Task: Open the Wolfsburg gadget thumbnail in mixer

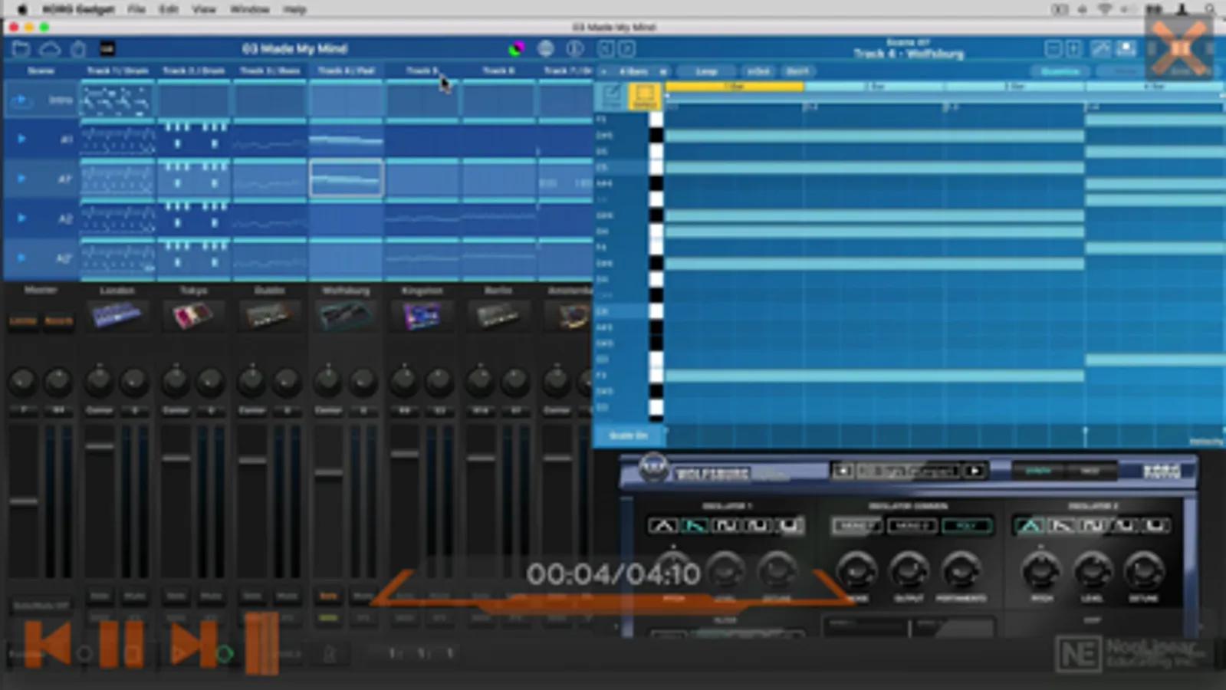Action: 345,314
